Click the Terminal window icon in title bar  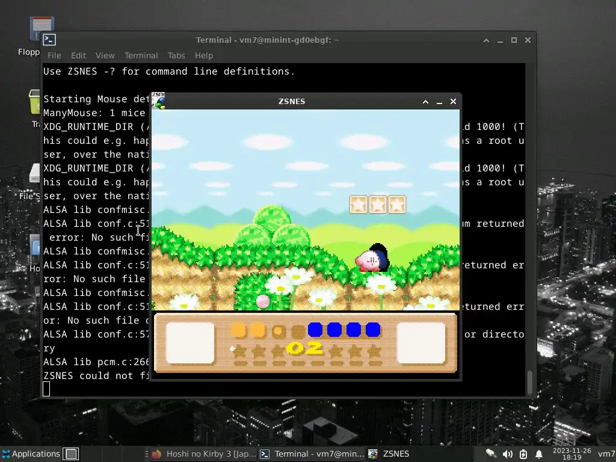49,40
